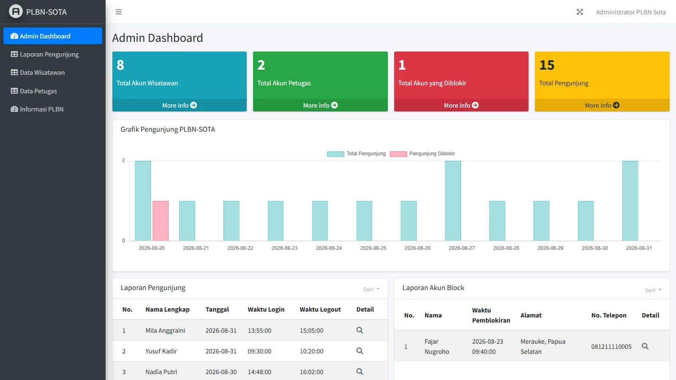The height and width of the screenshot is (380, 676).
Task: Click phone number 081211110005
Action: [611, 347]
